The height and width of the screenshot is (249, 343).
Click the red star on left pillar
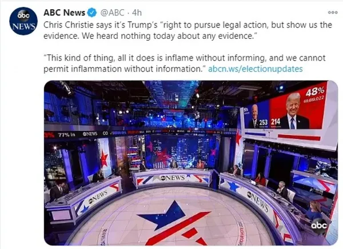[104, 158]
